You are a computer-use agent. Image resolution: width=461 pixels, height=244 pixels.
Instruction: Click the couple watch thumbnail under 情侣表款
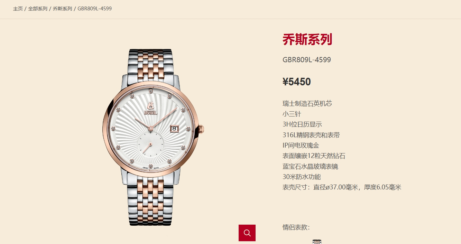[x=317, y=242]
